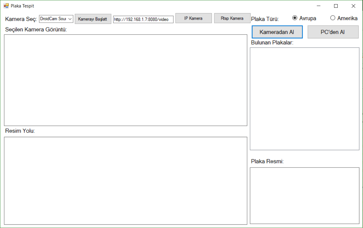Click the Plaka Türü: label

click(x=265, y=19)
